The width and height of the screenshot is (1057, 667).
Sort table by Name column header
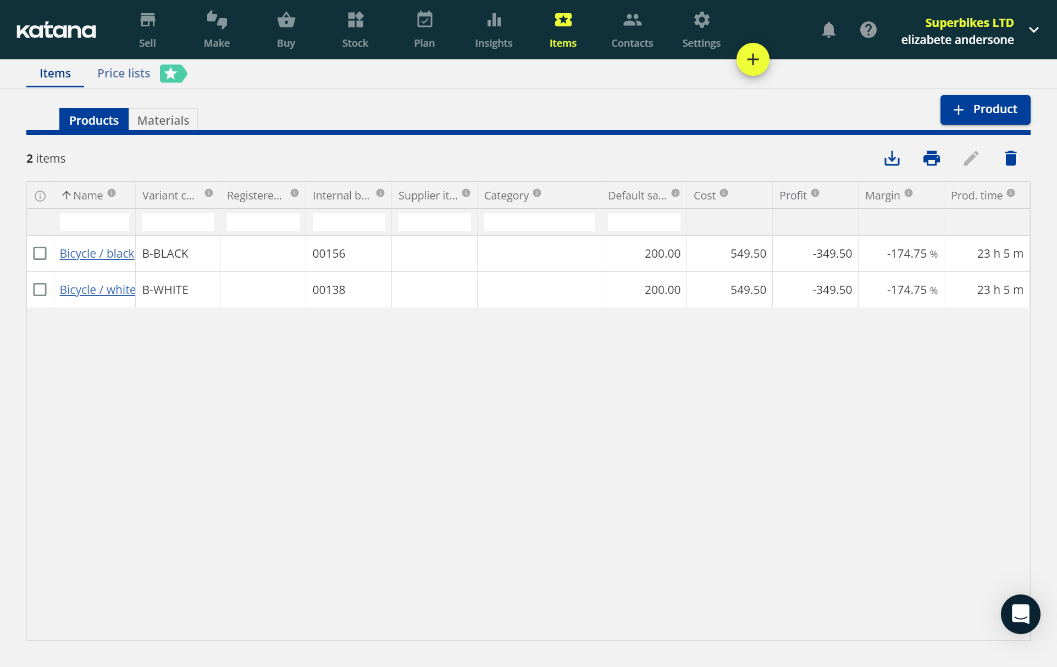coord(87,196)
